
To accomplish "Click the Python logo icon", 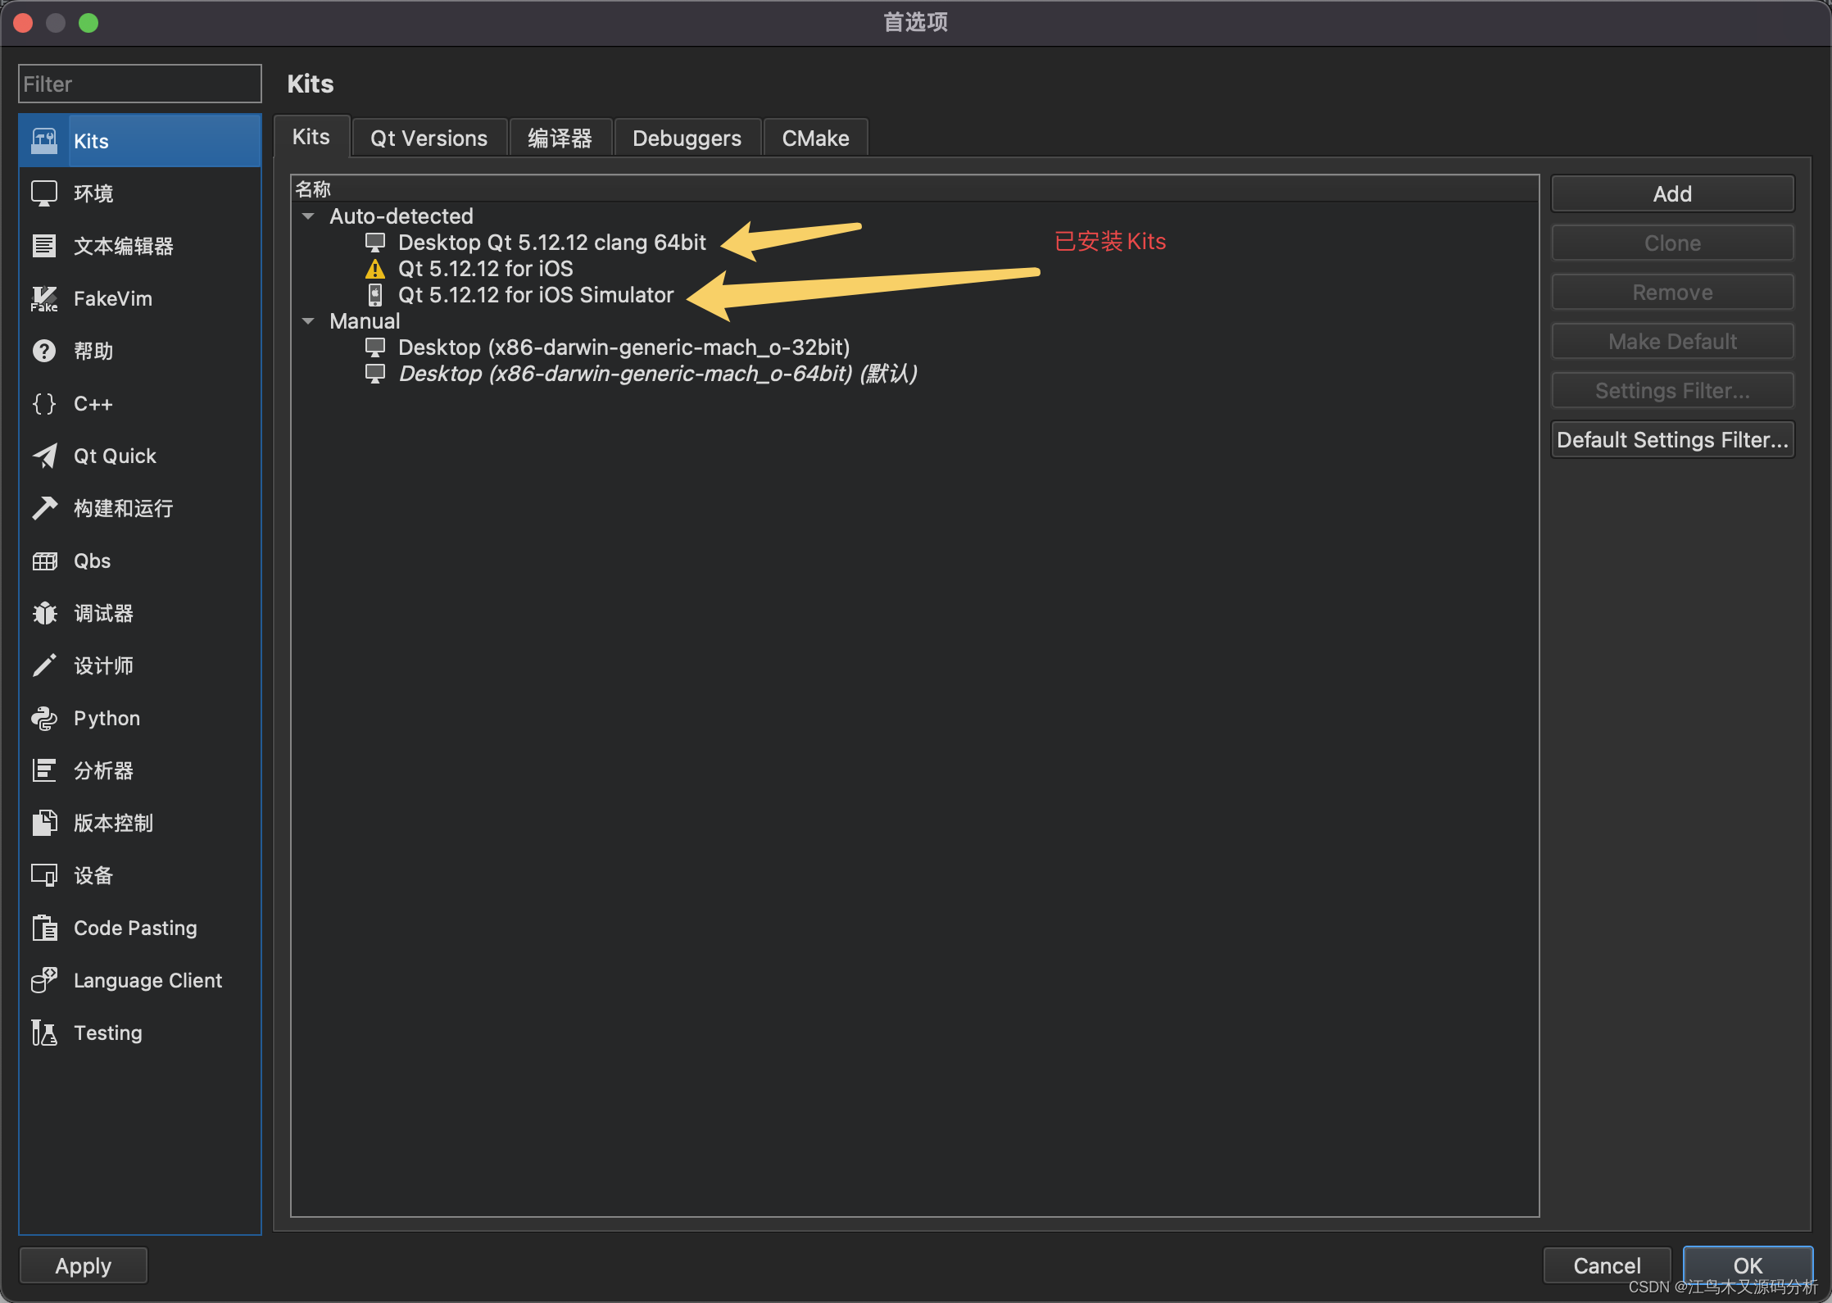I will pyautogui.click(x=44, y=718).
